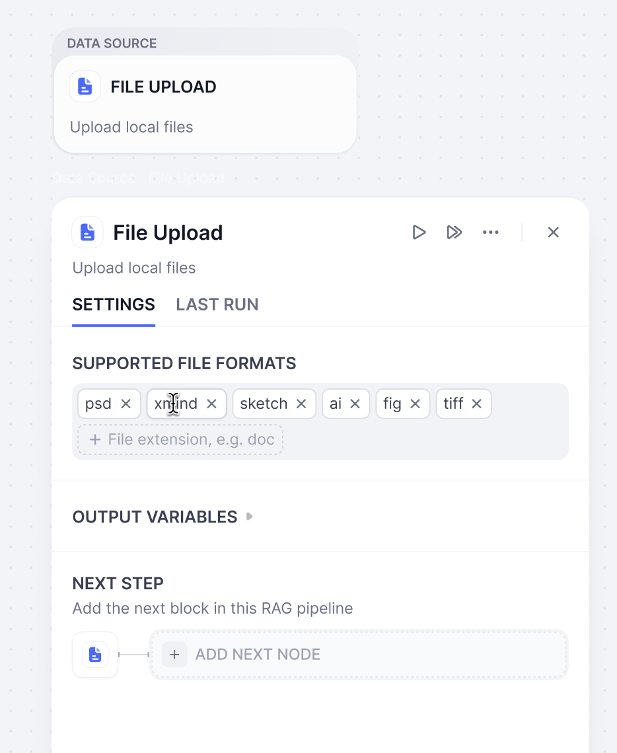Screen dimensions: 617x753
Task: Select the File Upload data source node
Action: click(x=205, y=104)
